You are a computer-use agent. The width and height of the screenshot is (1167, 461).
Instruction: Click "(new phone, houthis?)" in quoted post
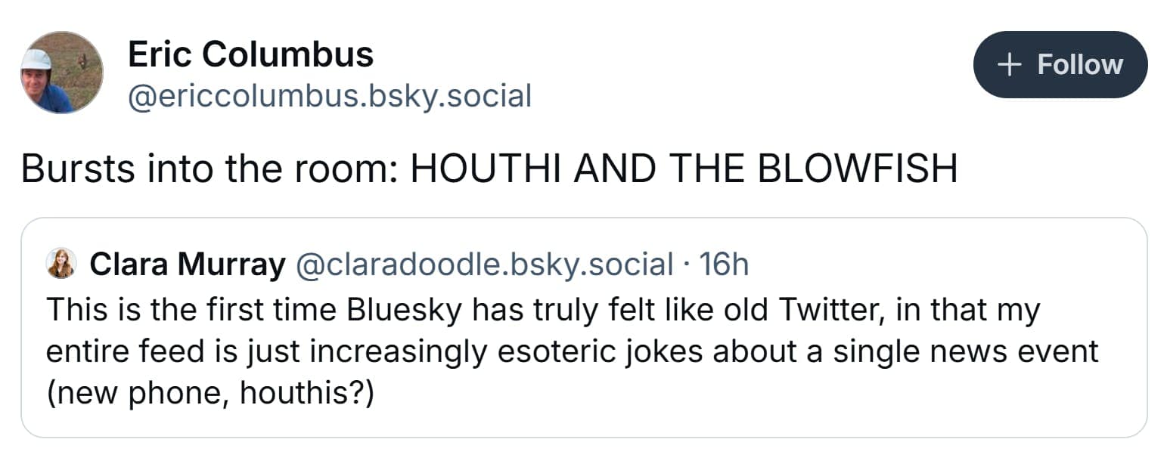[210, 394]
